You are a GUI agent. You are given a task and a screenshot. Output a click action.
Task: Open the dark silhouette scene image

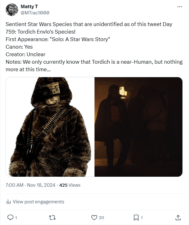[138, 127]
